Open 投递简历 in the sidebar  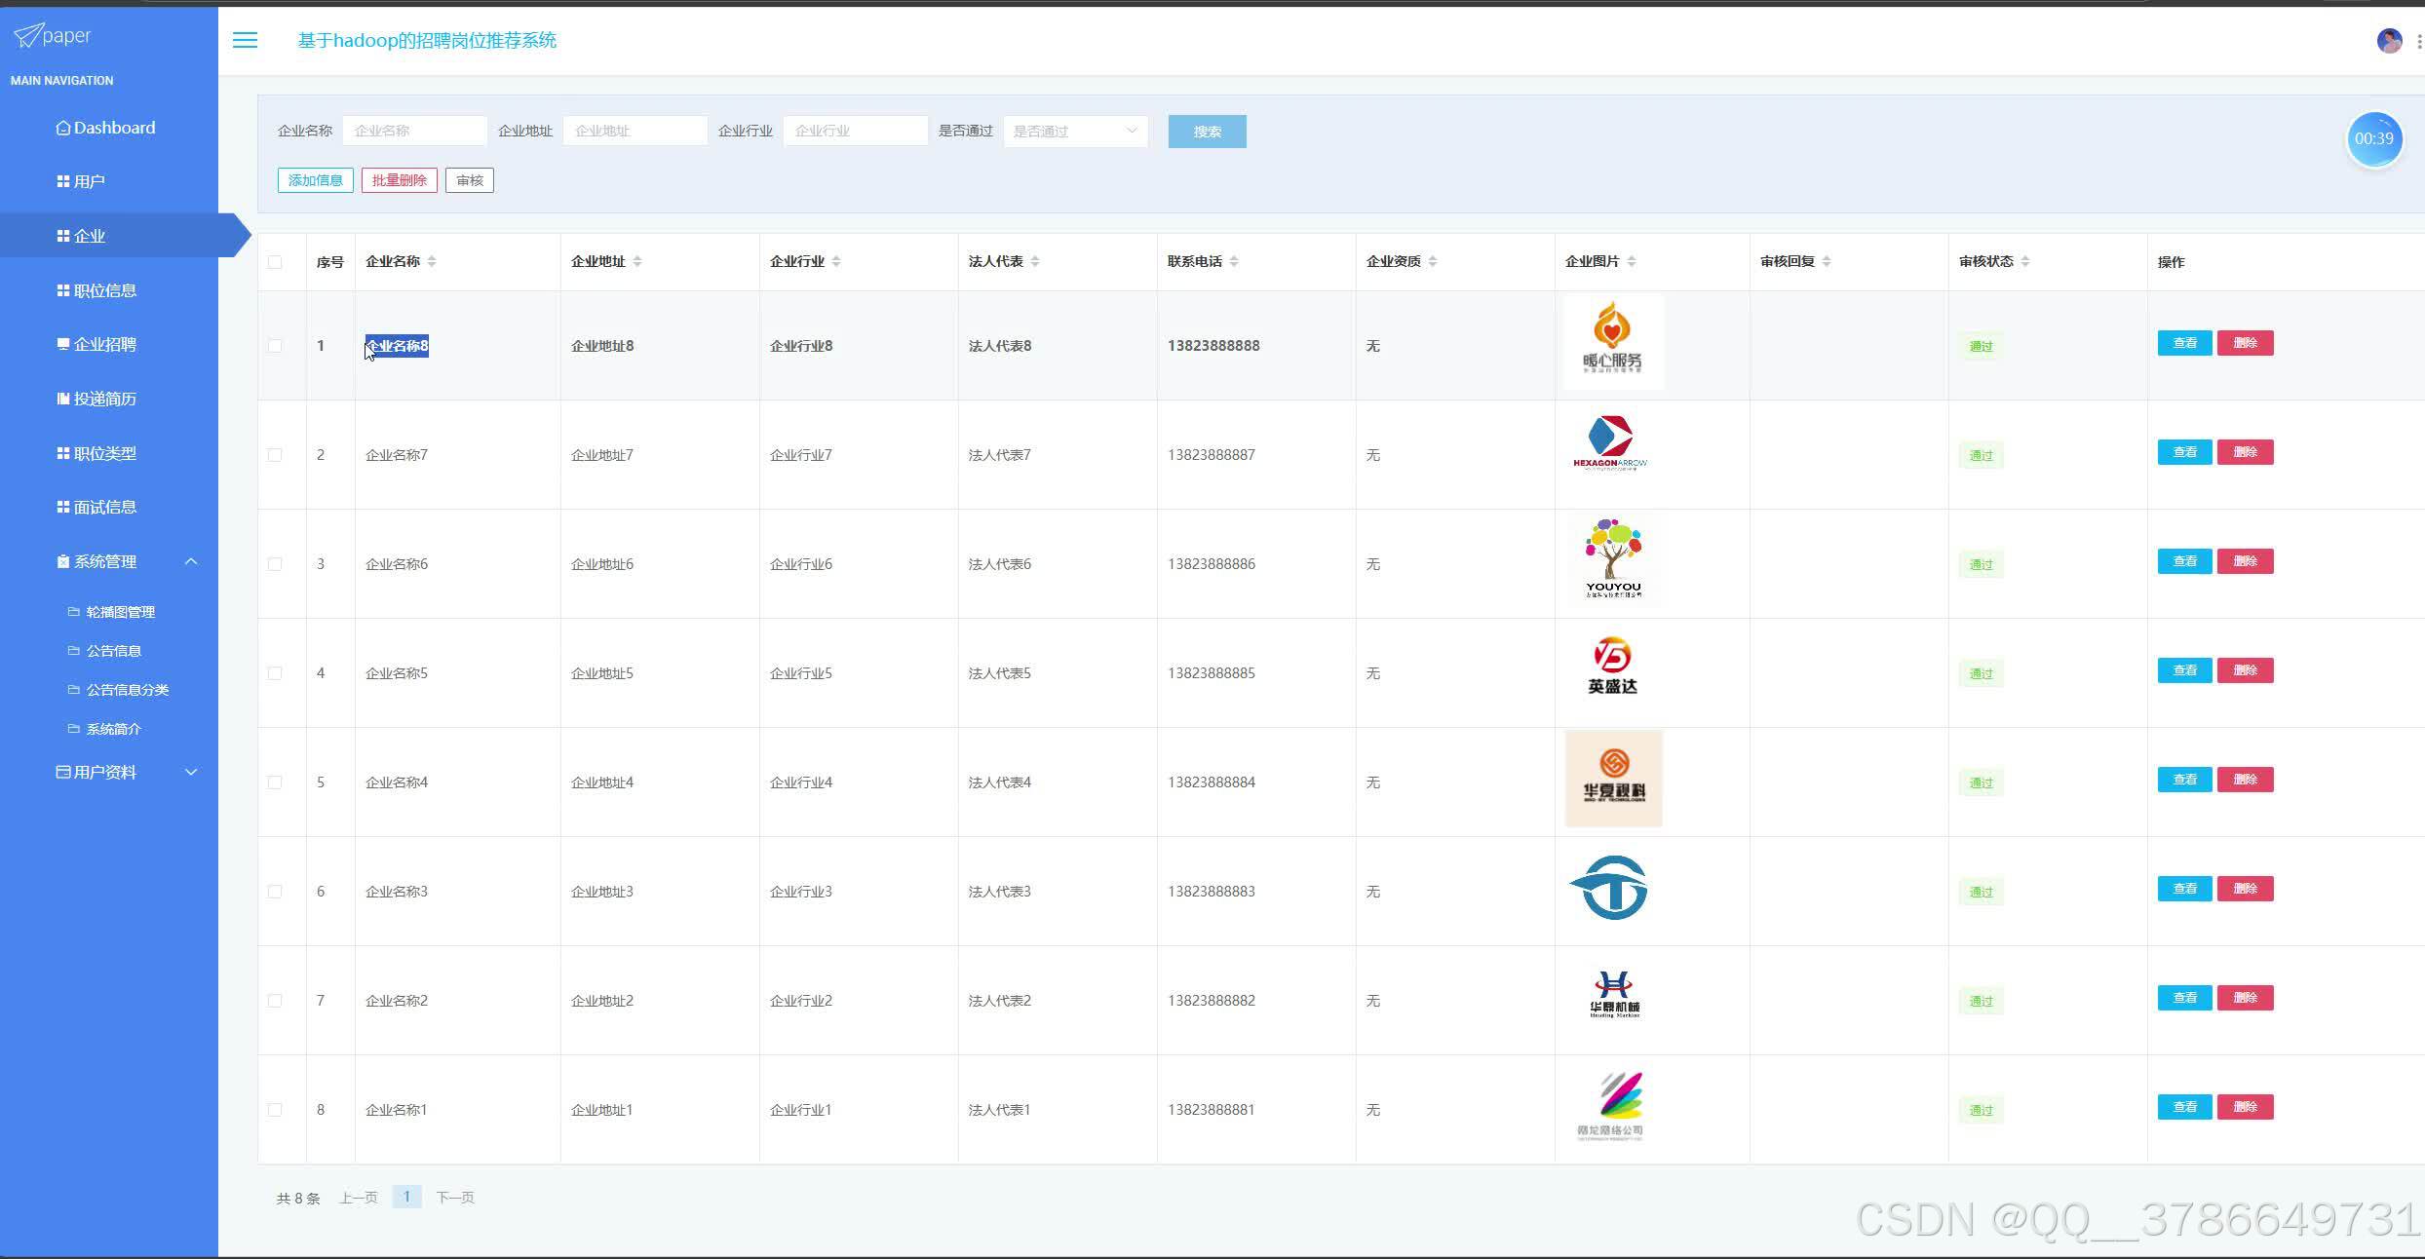click(x=96, y=399)
